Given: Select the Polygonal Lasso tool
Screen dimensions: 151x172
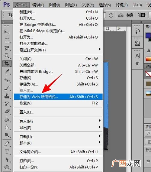Looking at the screenshot, I should coord(7,48).
